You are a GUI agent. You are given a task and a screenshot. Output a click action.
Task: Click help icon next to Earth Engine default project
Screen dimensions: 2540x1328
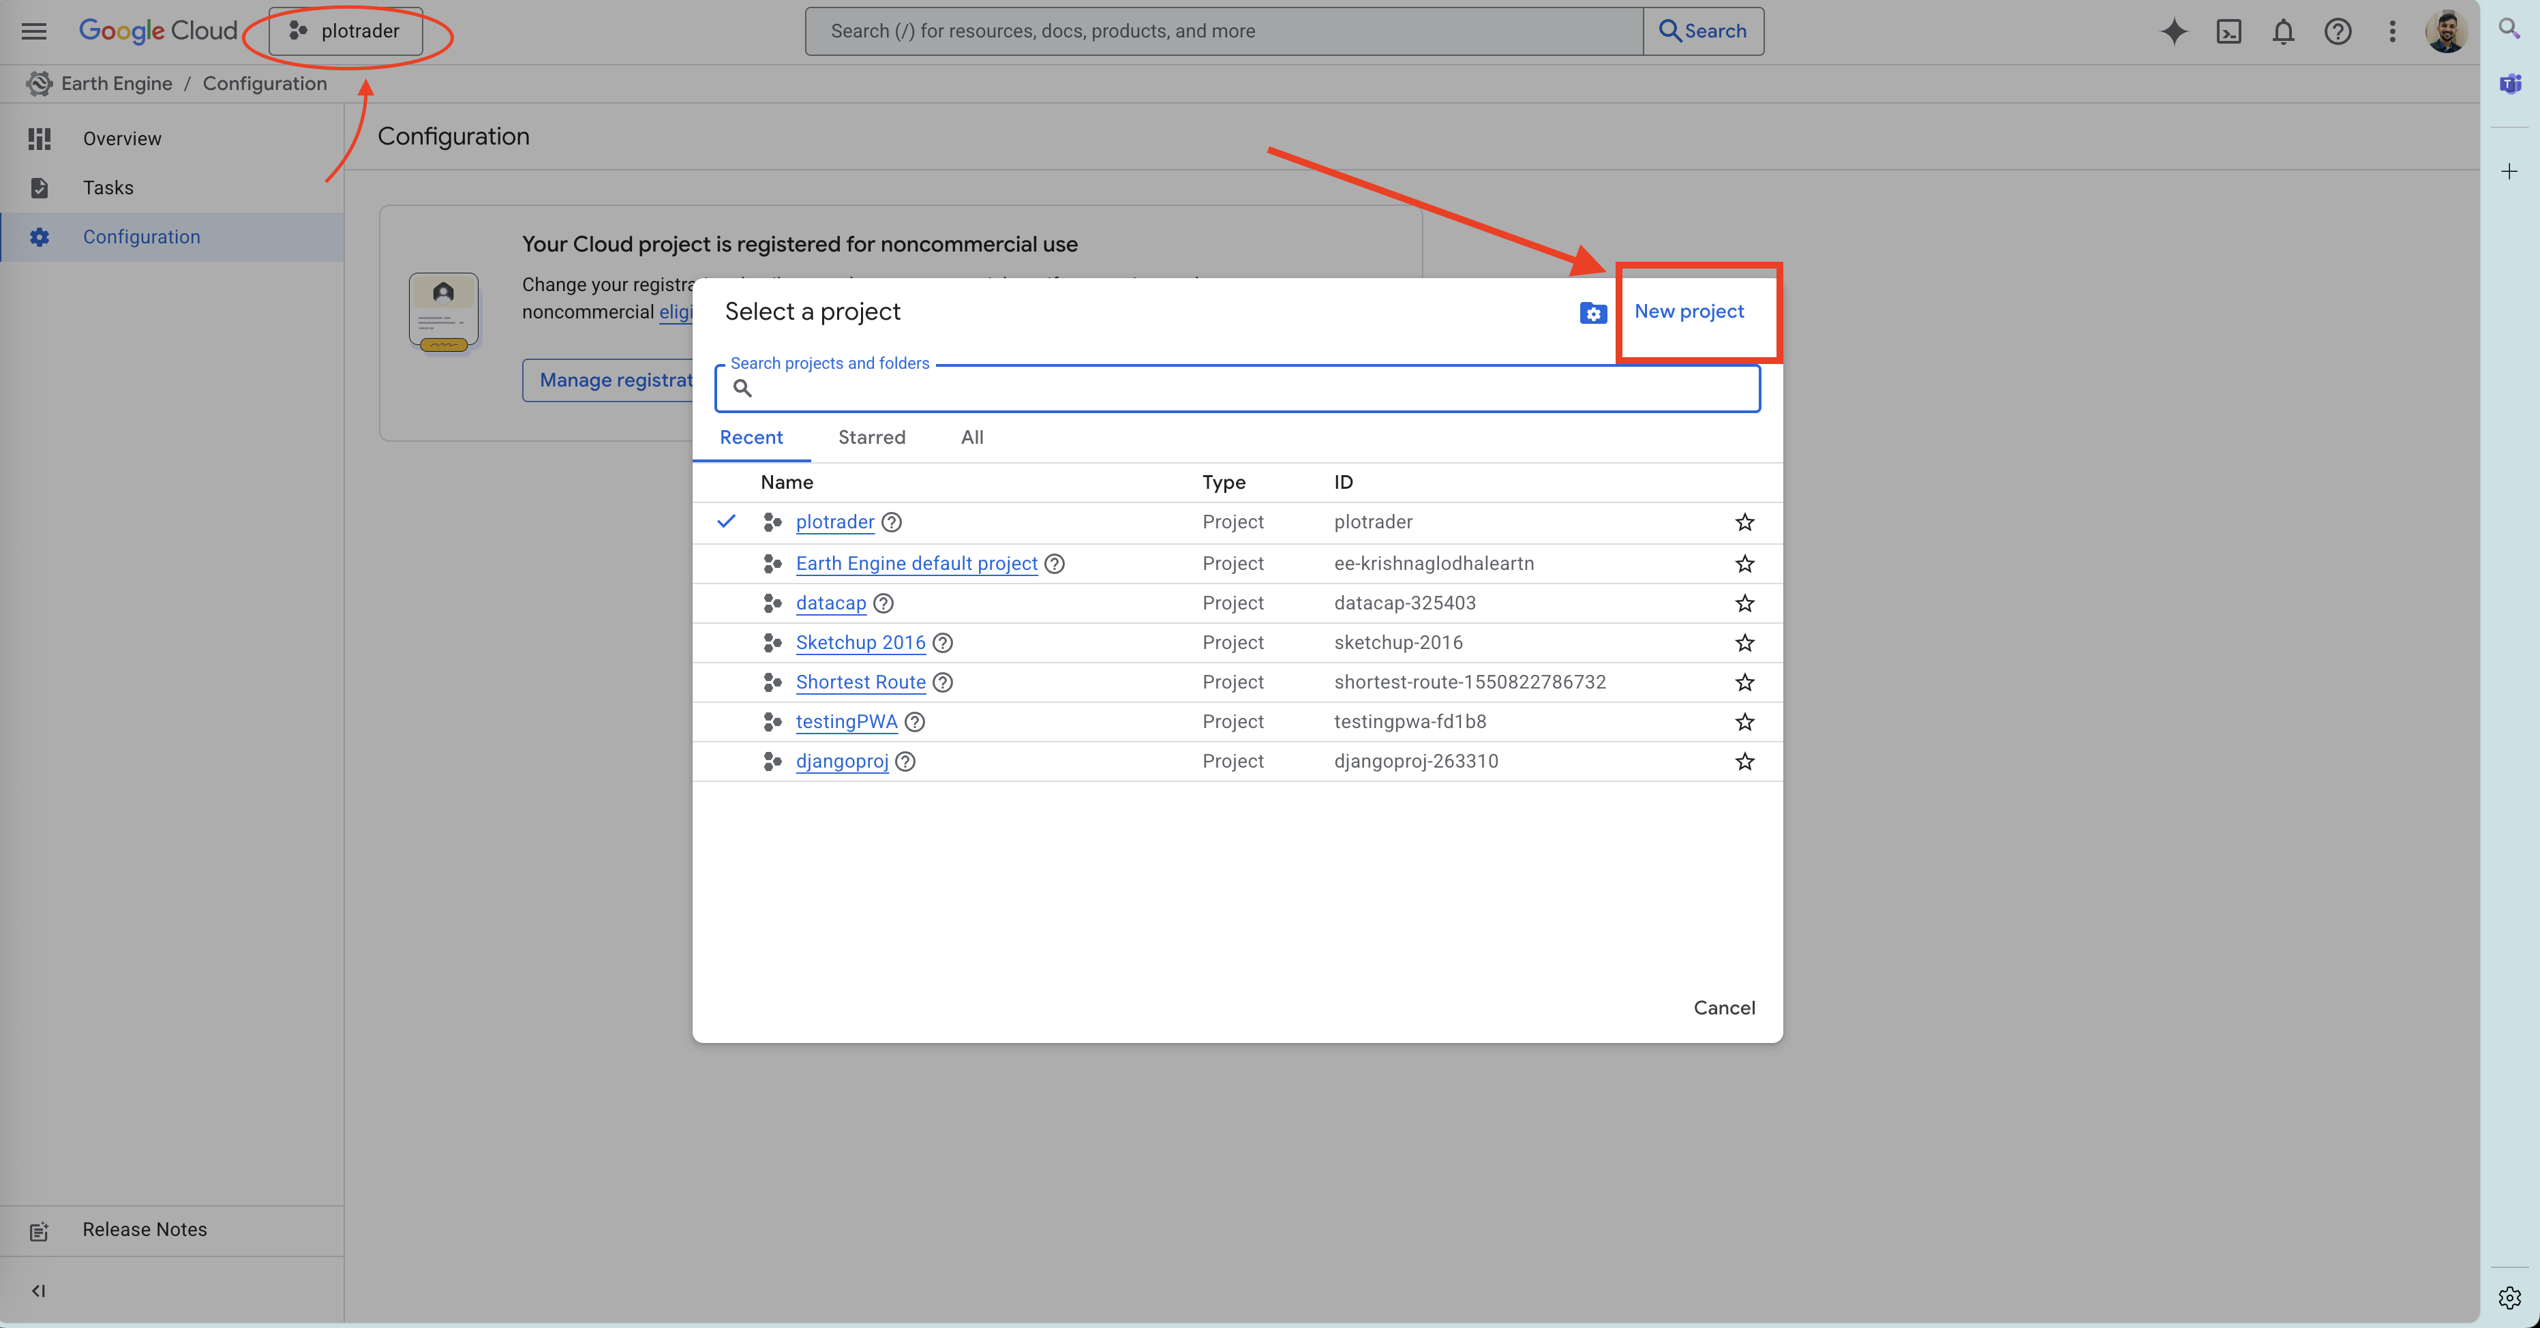pos(1053,563)
